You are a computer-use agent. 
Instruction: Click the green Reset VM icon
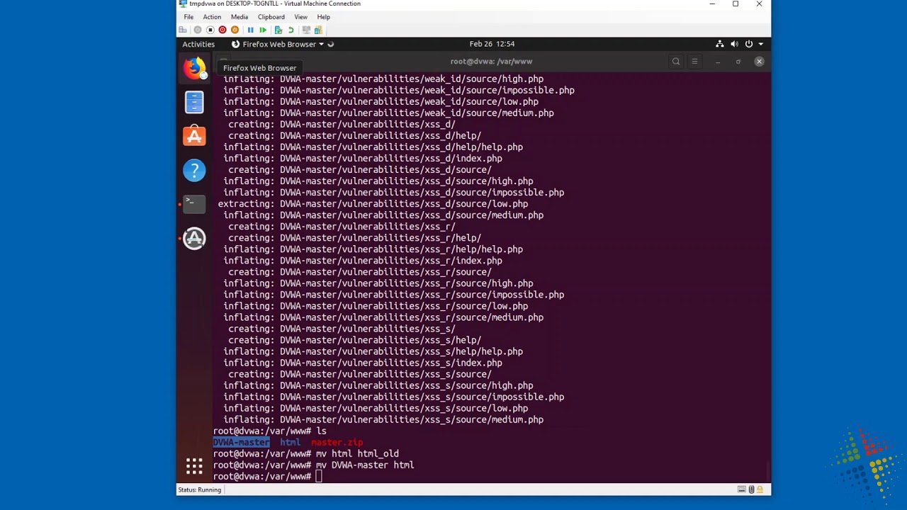(x=263, y=30)
